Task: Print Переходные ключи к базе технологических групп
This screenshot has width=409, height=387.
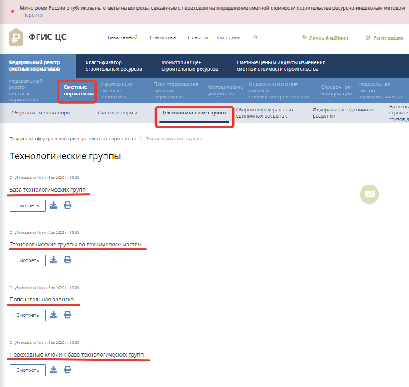Action: click(x=67, y=370)
